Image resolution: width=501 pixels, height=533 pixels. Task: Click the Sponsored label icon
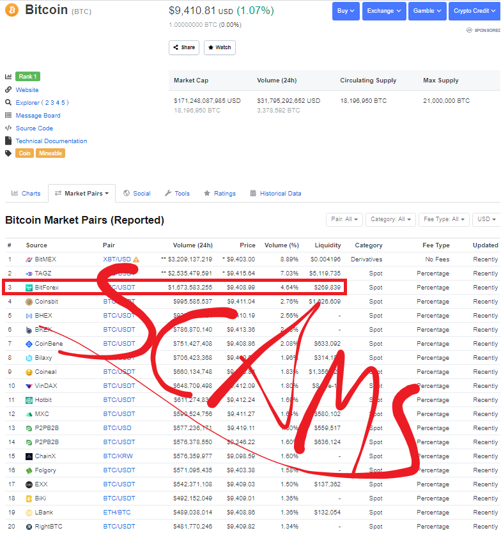click(x=470, y=30)
